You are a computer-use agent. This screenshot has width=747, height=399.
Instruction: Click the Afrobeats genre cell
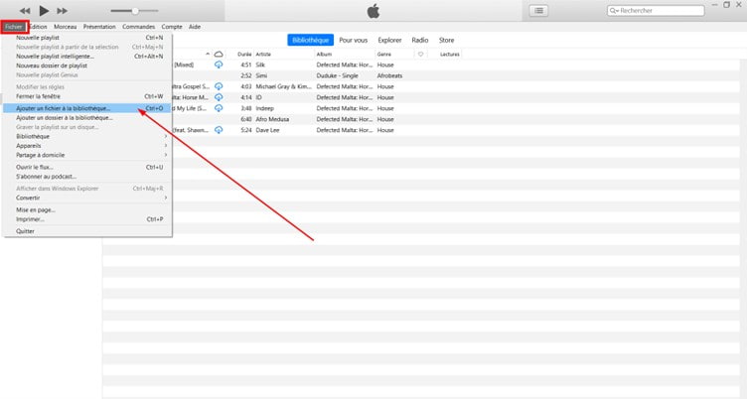click(x=389, y=75)
